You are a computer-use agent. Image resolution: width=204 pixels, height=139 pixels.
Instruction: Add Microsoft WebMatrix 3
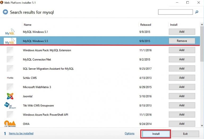coord(182,87)
